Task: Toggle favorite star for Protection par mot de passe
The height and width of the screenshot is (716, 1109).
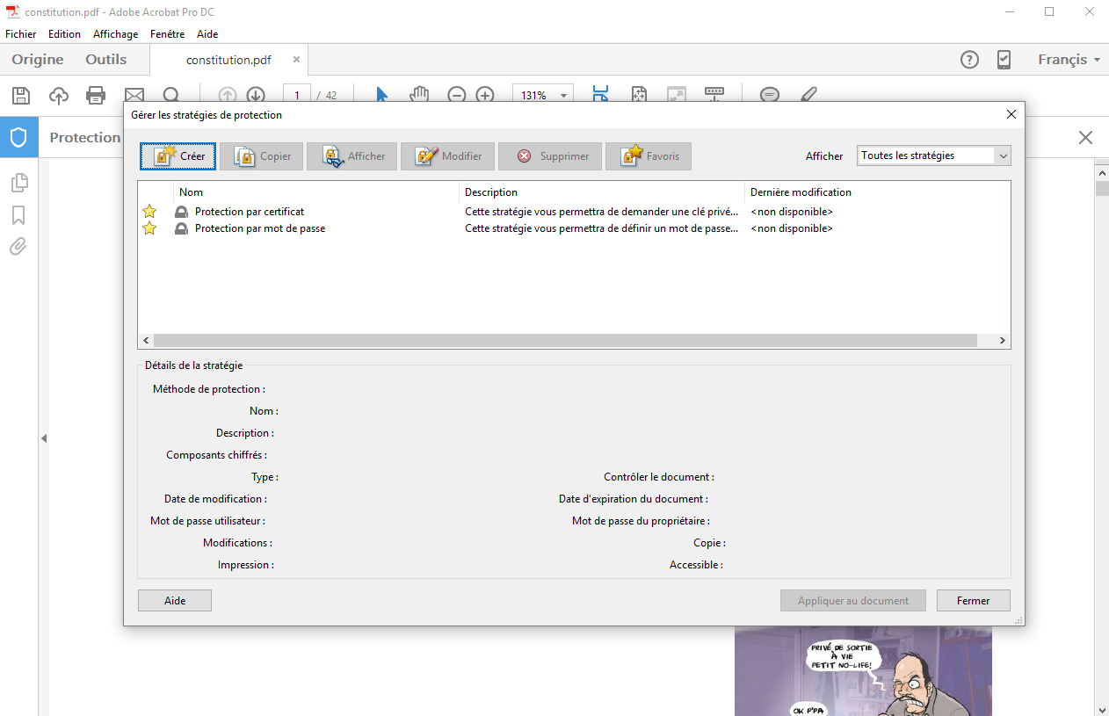Action: pos(149,228)
